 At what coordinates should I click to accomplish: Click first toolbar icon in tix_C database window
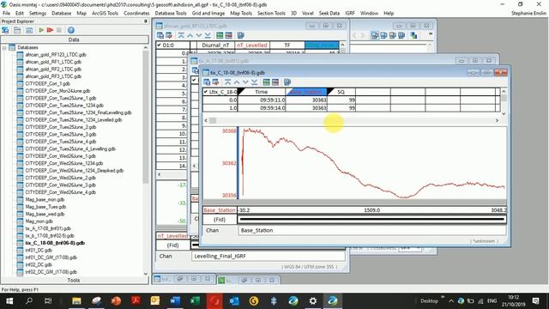pyautogui.click(x=207, y=82)
